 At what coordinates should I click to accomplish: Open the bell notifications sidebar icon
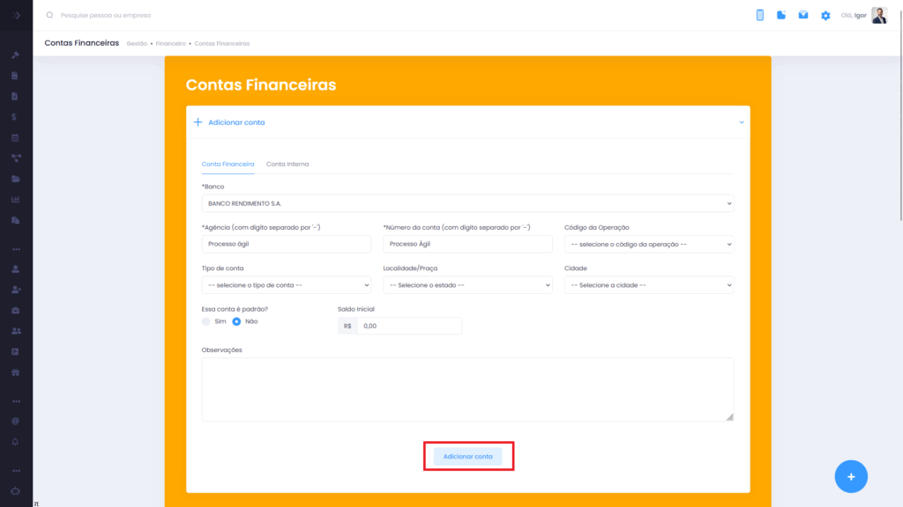15,441
